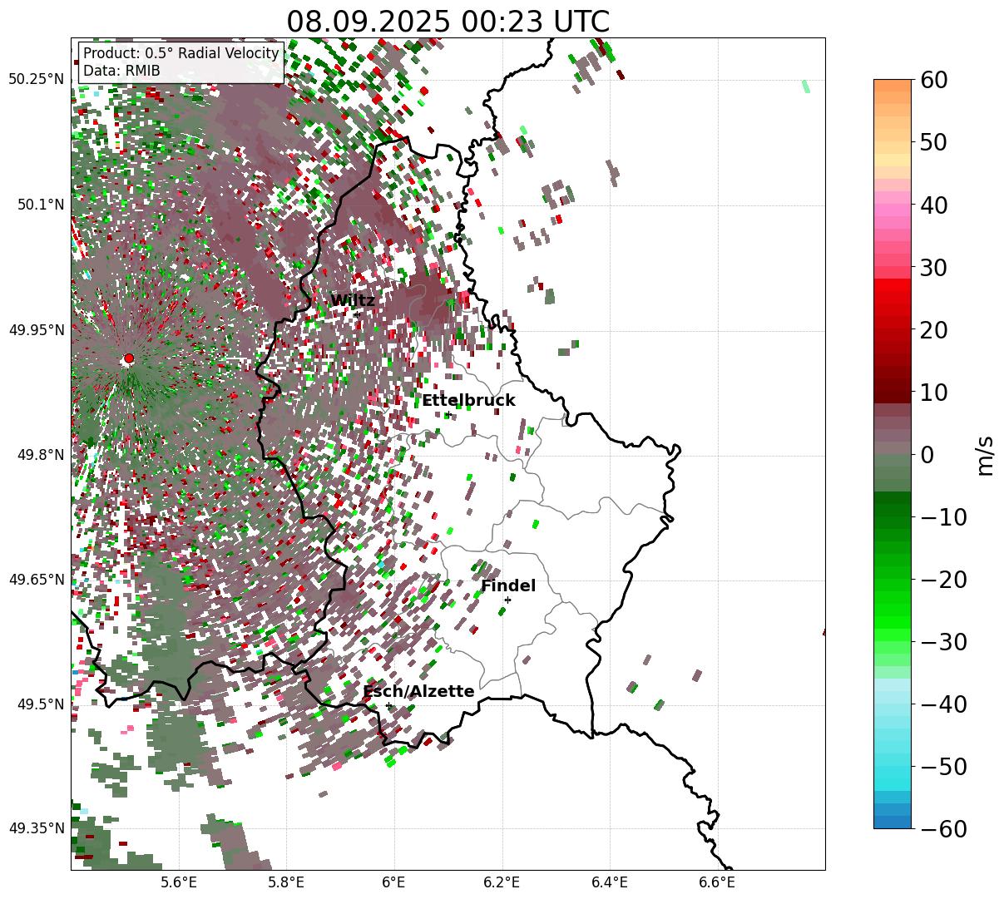Pick the orange top segment of the colorbar

coord(893,86)
